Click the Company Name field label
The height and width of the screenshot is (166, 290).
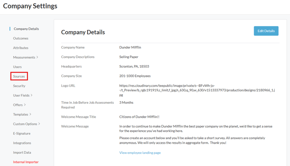pos(73,47)
